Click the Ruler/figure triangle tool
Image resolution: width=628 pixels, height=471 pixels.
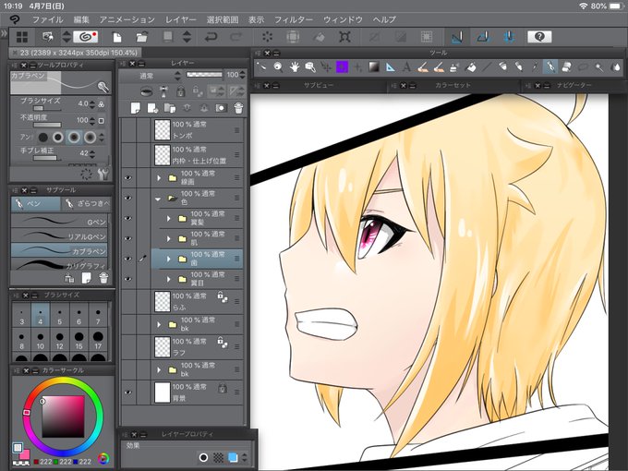(390, 66)
